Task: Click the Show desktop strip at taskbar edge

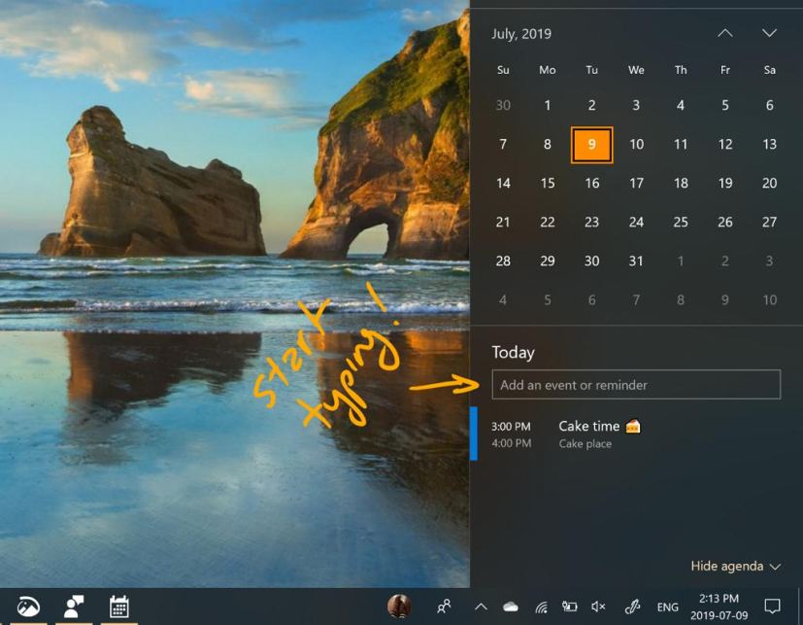Action: pyautogui.click(x=800, y=607)
